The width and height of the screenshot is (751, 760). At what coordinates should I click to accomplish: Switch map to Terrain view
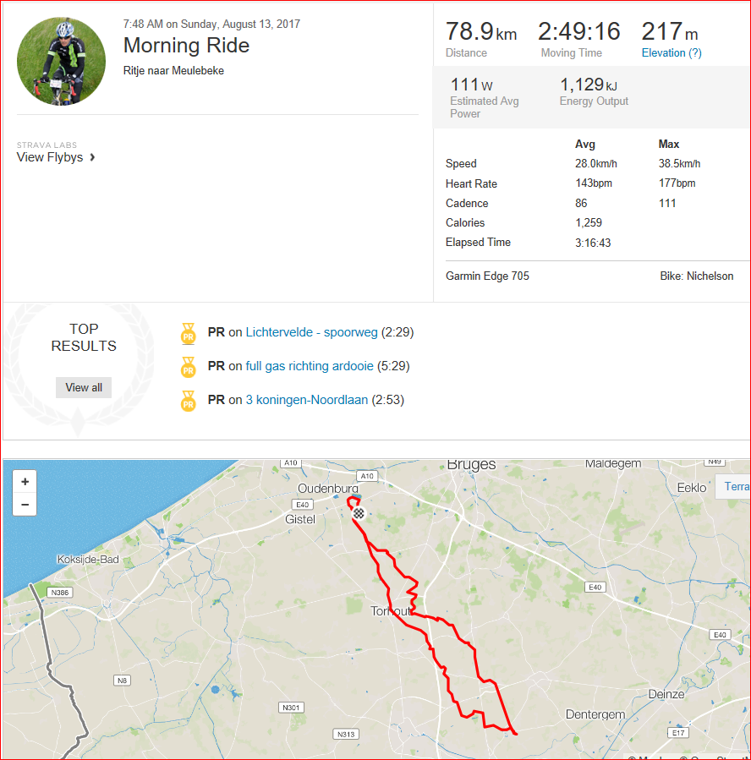click(x=737, y=486)
